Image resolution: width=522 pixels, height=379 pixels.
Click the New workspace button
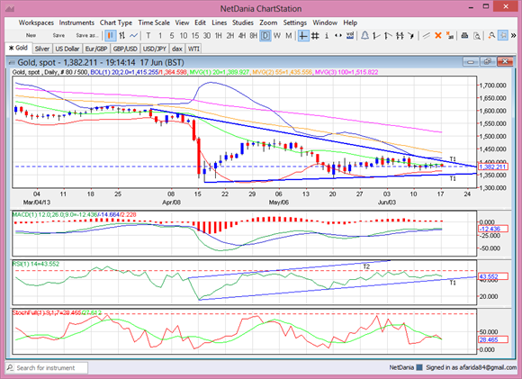coord(31,35)
